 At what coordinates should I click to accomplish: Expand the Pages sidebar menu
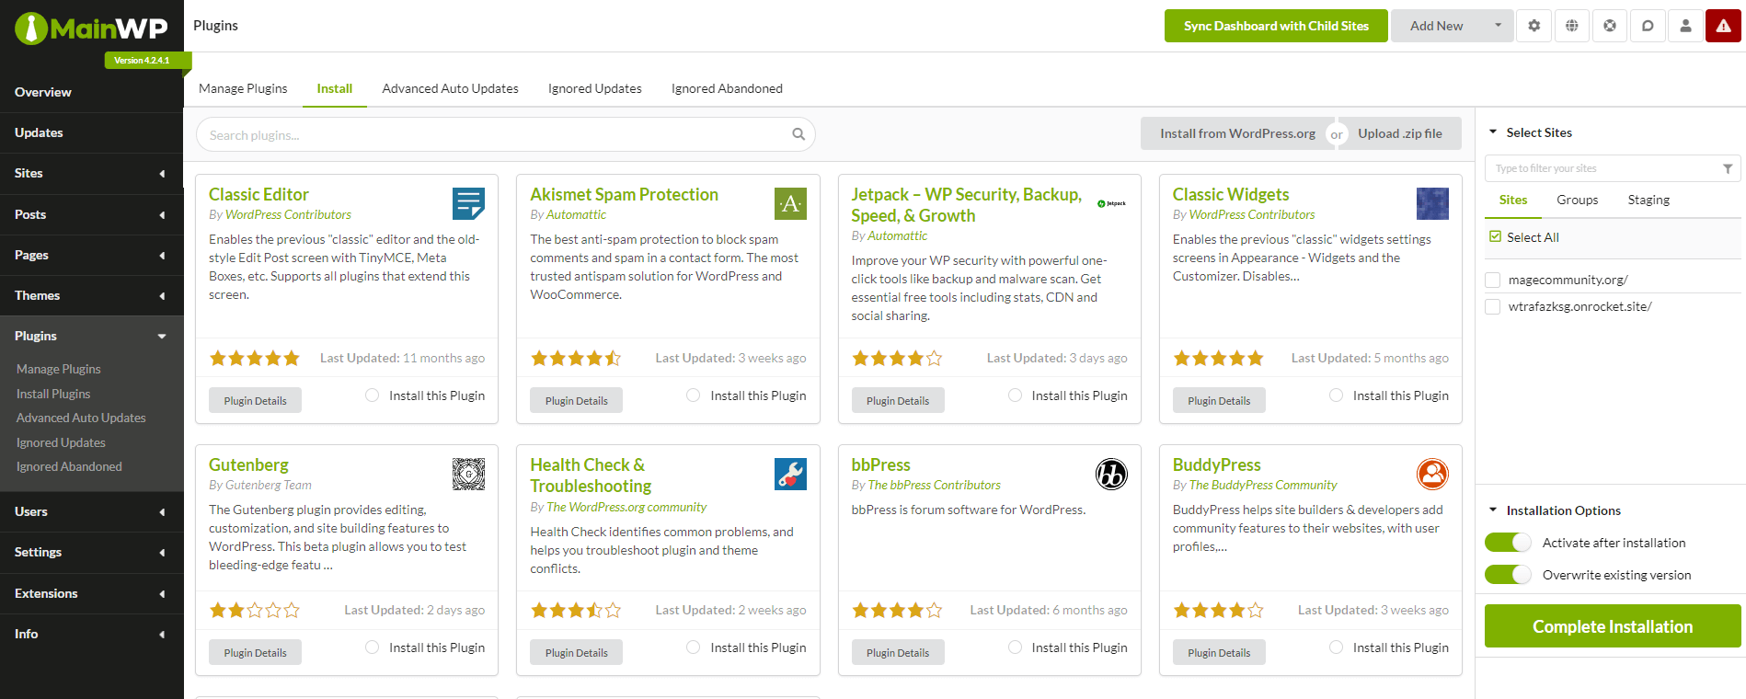click(x=92, y=255)
